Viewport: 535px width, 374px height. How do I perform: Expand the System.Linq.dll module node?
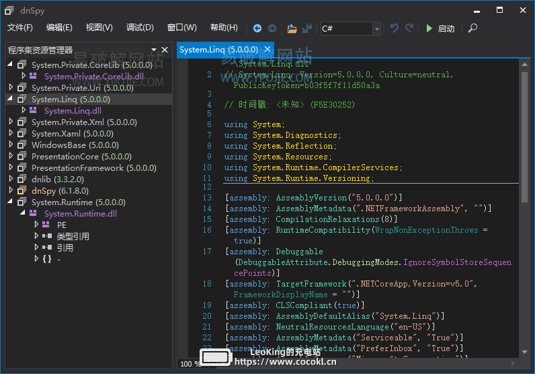tap(24, 110)
